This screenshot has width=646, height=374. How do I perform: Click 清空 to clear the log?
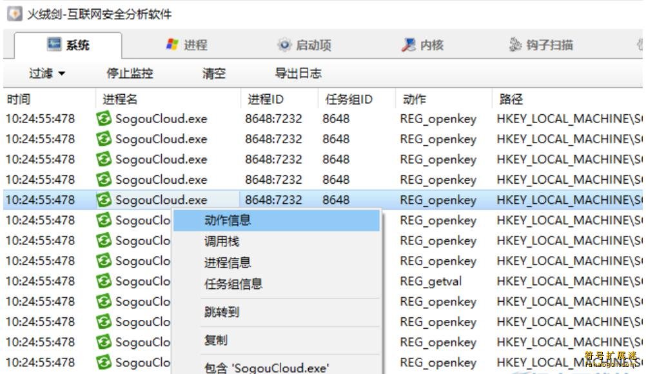click(214, 74)
